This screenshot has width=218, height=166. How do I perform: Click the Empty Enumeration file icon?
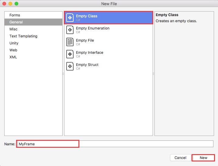click(x=70, y=30)
